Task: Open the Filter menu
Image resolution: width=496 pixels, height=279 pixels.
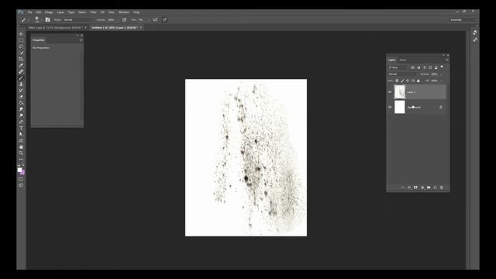Action: [x=93, y=12]
